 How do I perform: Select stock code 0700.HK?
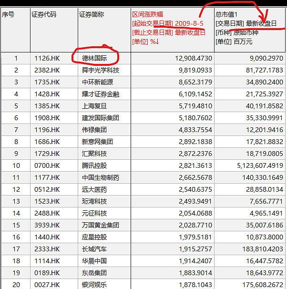point(47,165)
